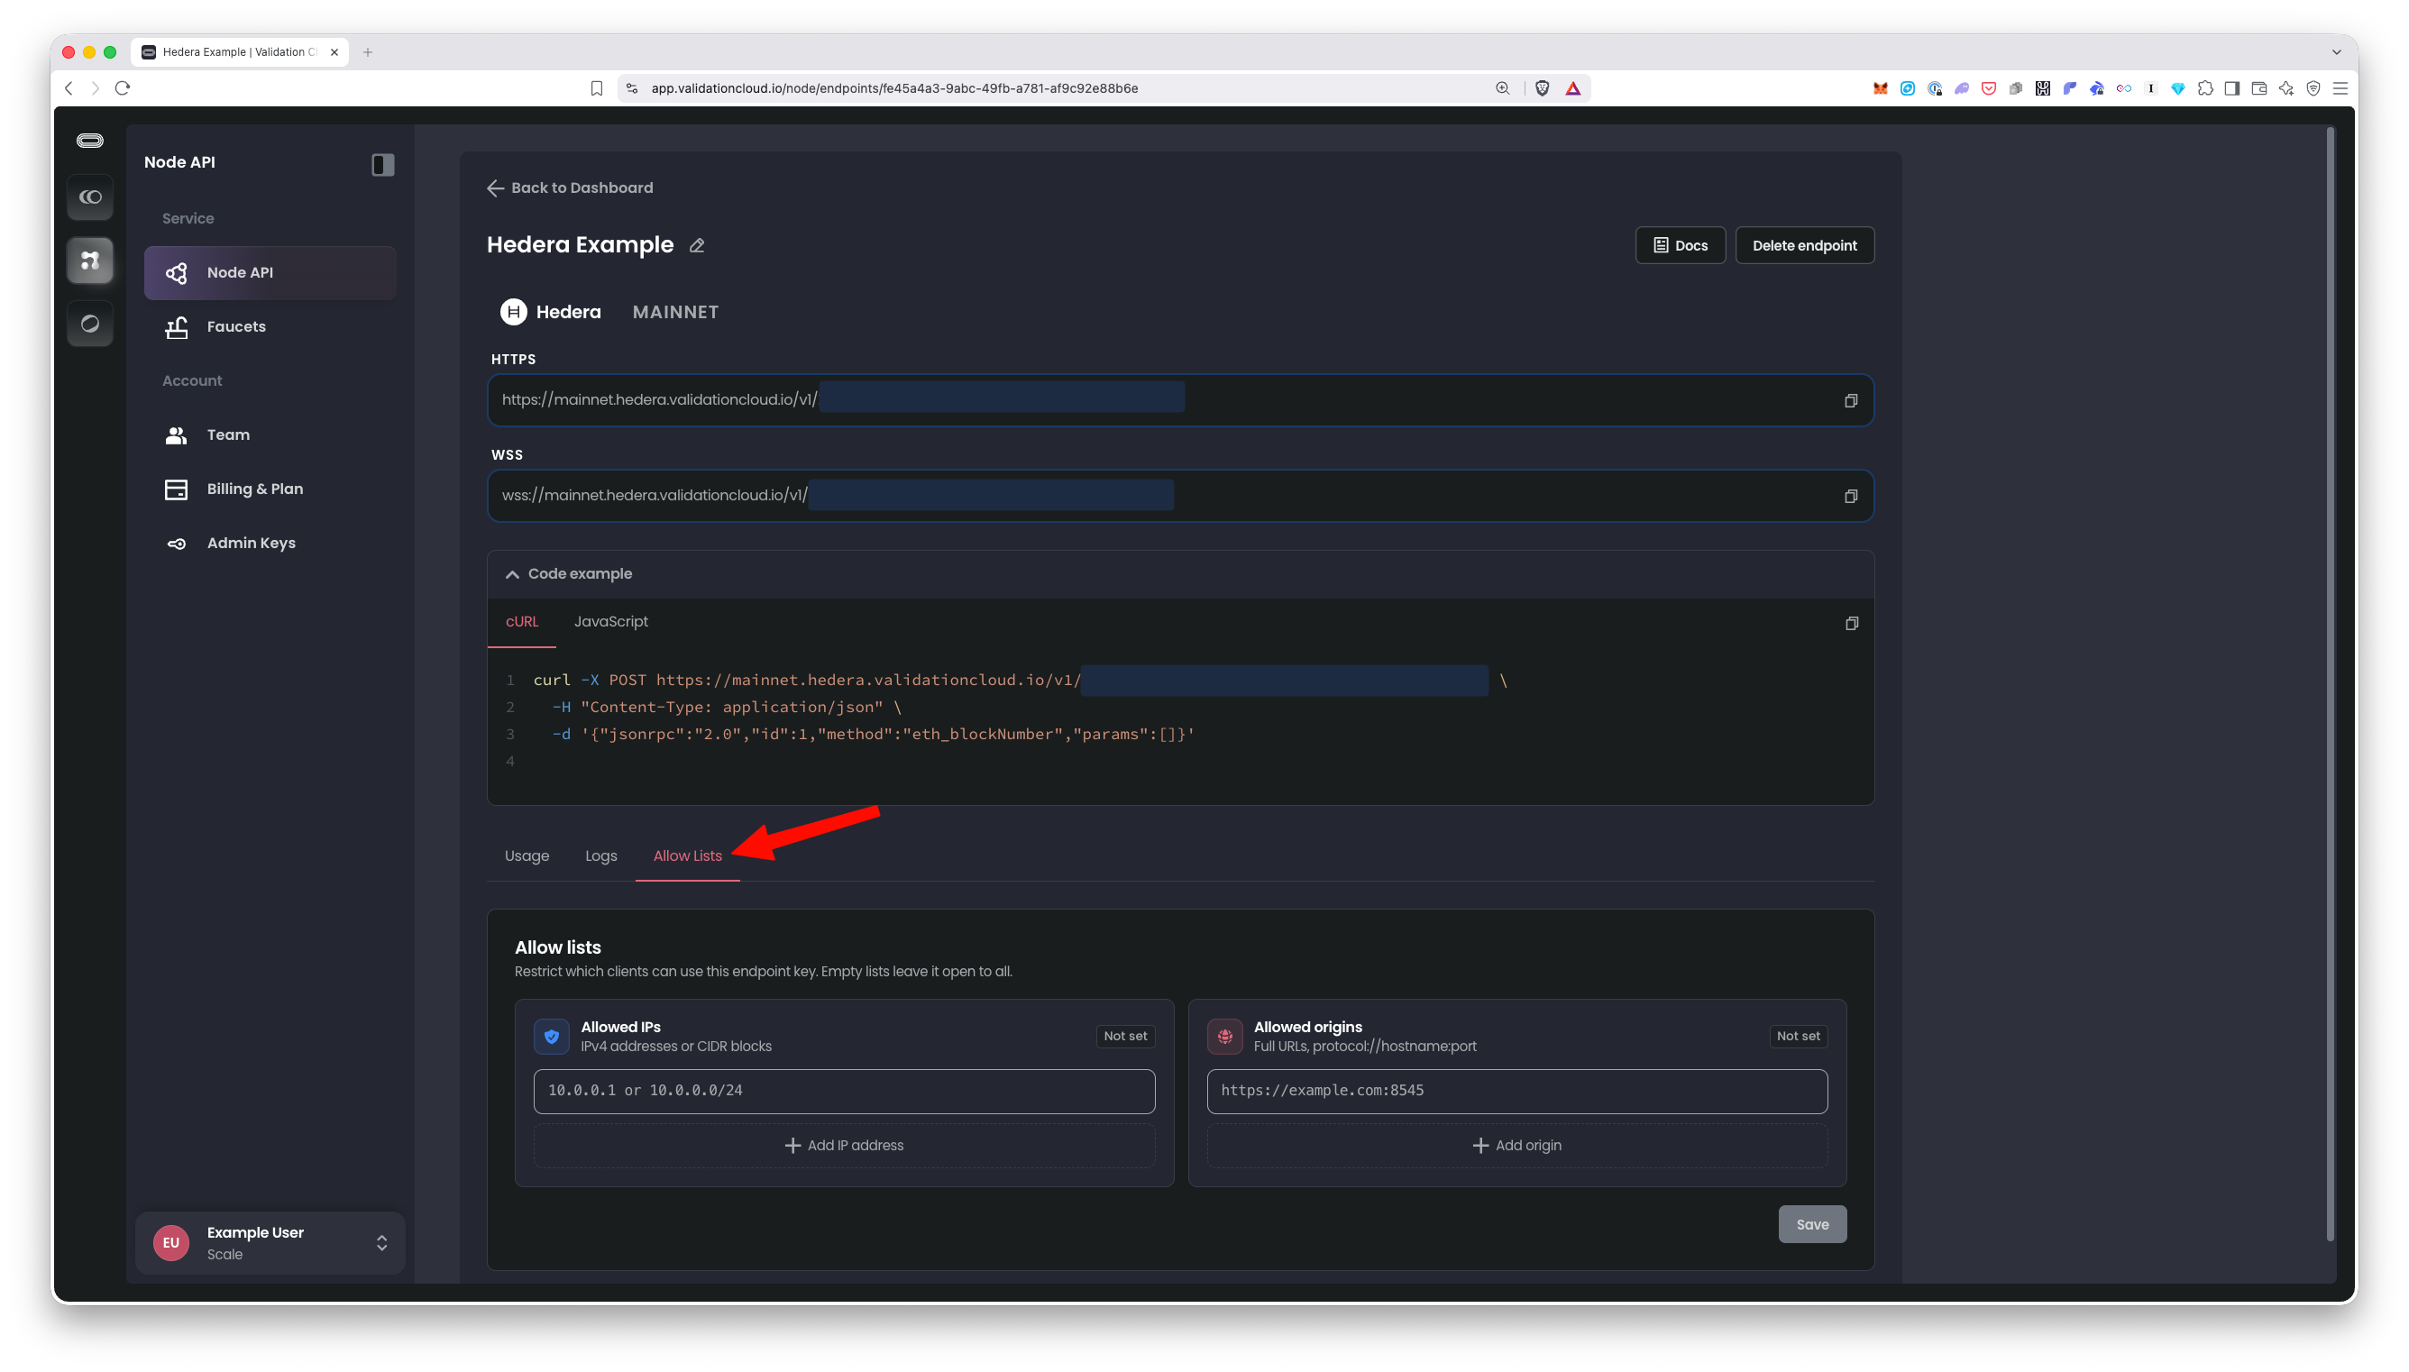This screenshot has height=1372, width=2409.
Task: Click the Allowed IPs Not set badge
Action: (x=1125, y=1037)
